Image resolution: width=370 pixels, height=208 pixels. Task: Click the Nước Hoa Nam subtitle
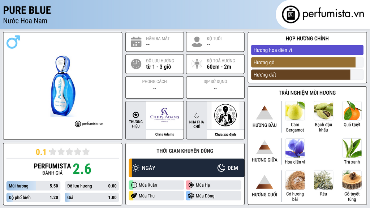(25, 21)
